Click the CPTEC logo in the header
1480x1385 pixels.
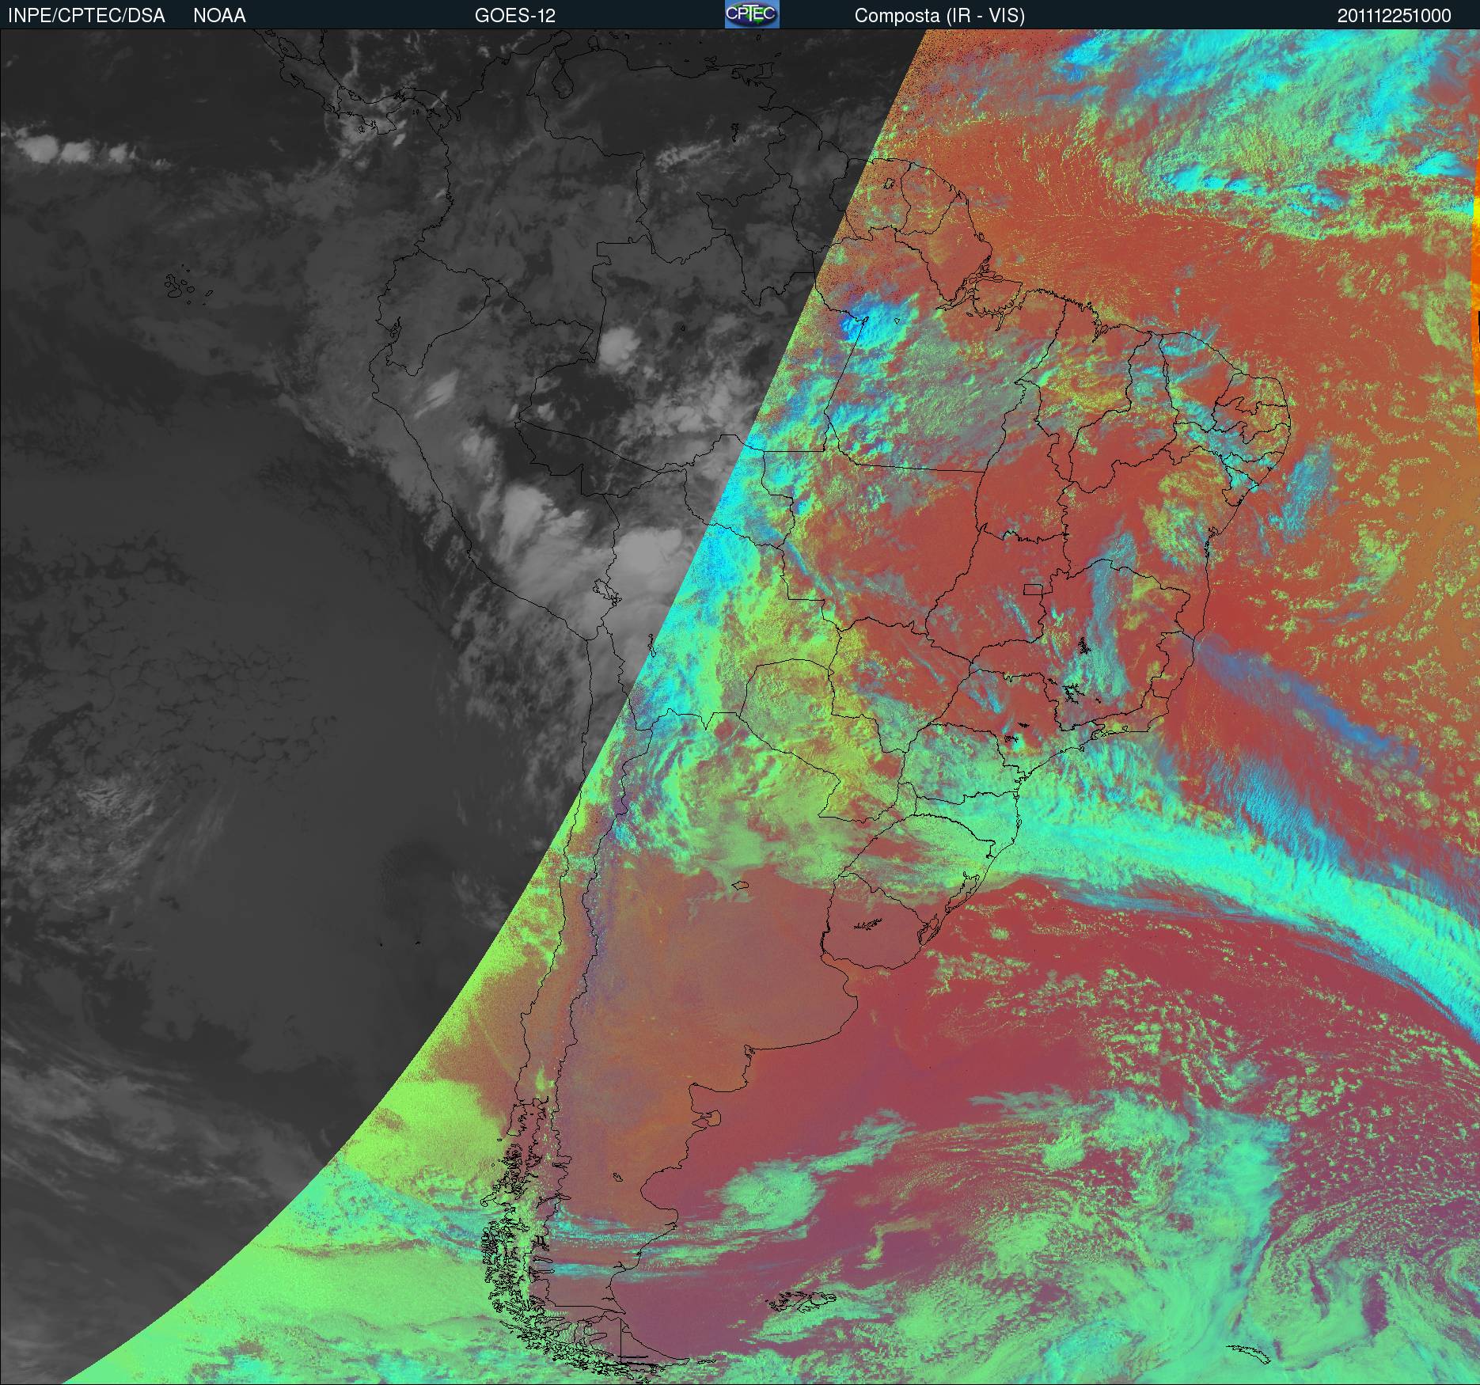pyautogui.click(x=752, y=14)
